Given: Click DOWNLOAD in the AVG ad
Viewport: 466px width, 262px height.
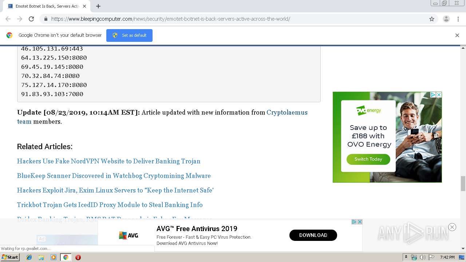Looking at the screenshot, I should click(x=313, y=235).
